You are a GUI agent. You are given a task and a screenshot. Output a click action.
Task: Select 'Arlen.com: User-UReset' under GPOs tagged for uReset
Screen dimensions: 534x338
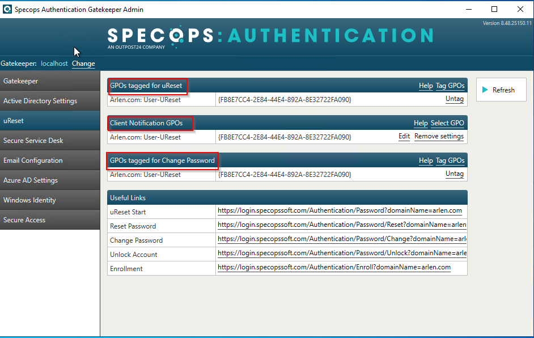pyautogui.click(x=145, y=100)
